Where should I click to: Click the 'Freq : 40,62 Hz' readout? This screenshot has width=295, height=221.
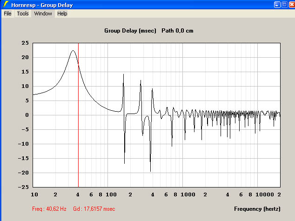[x=49, y=209]
